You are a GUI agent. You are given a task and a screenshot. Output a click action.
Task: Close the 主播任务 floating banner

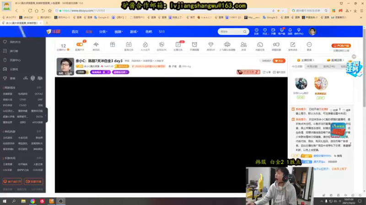coord(354,56)
